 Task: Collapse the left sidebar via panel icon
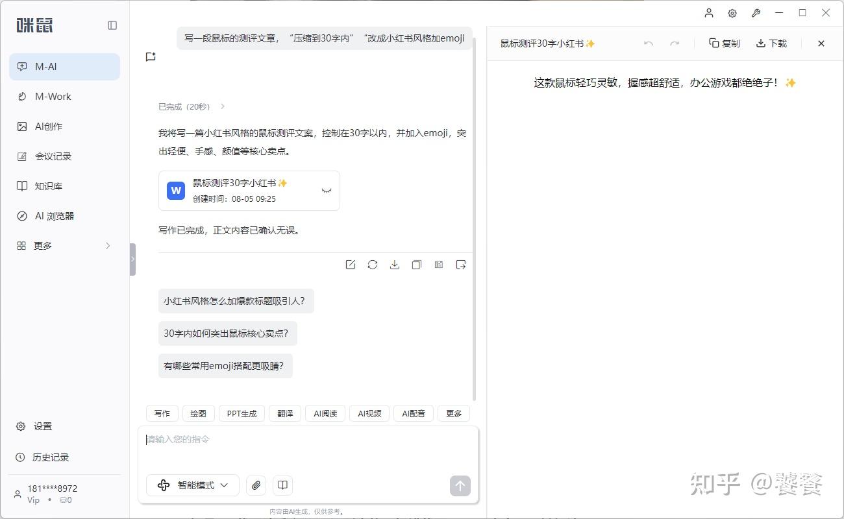click(x=112, y=25)
